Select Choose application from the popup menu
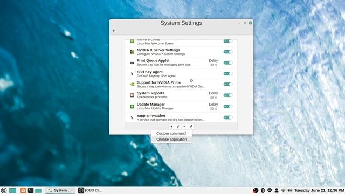The image size is (345, 194). click(171, 140)
